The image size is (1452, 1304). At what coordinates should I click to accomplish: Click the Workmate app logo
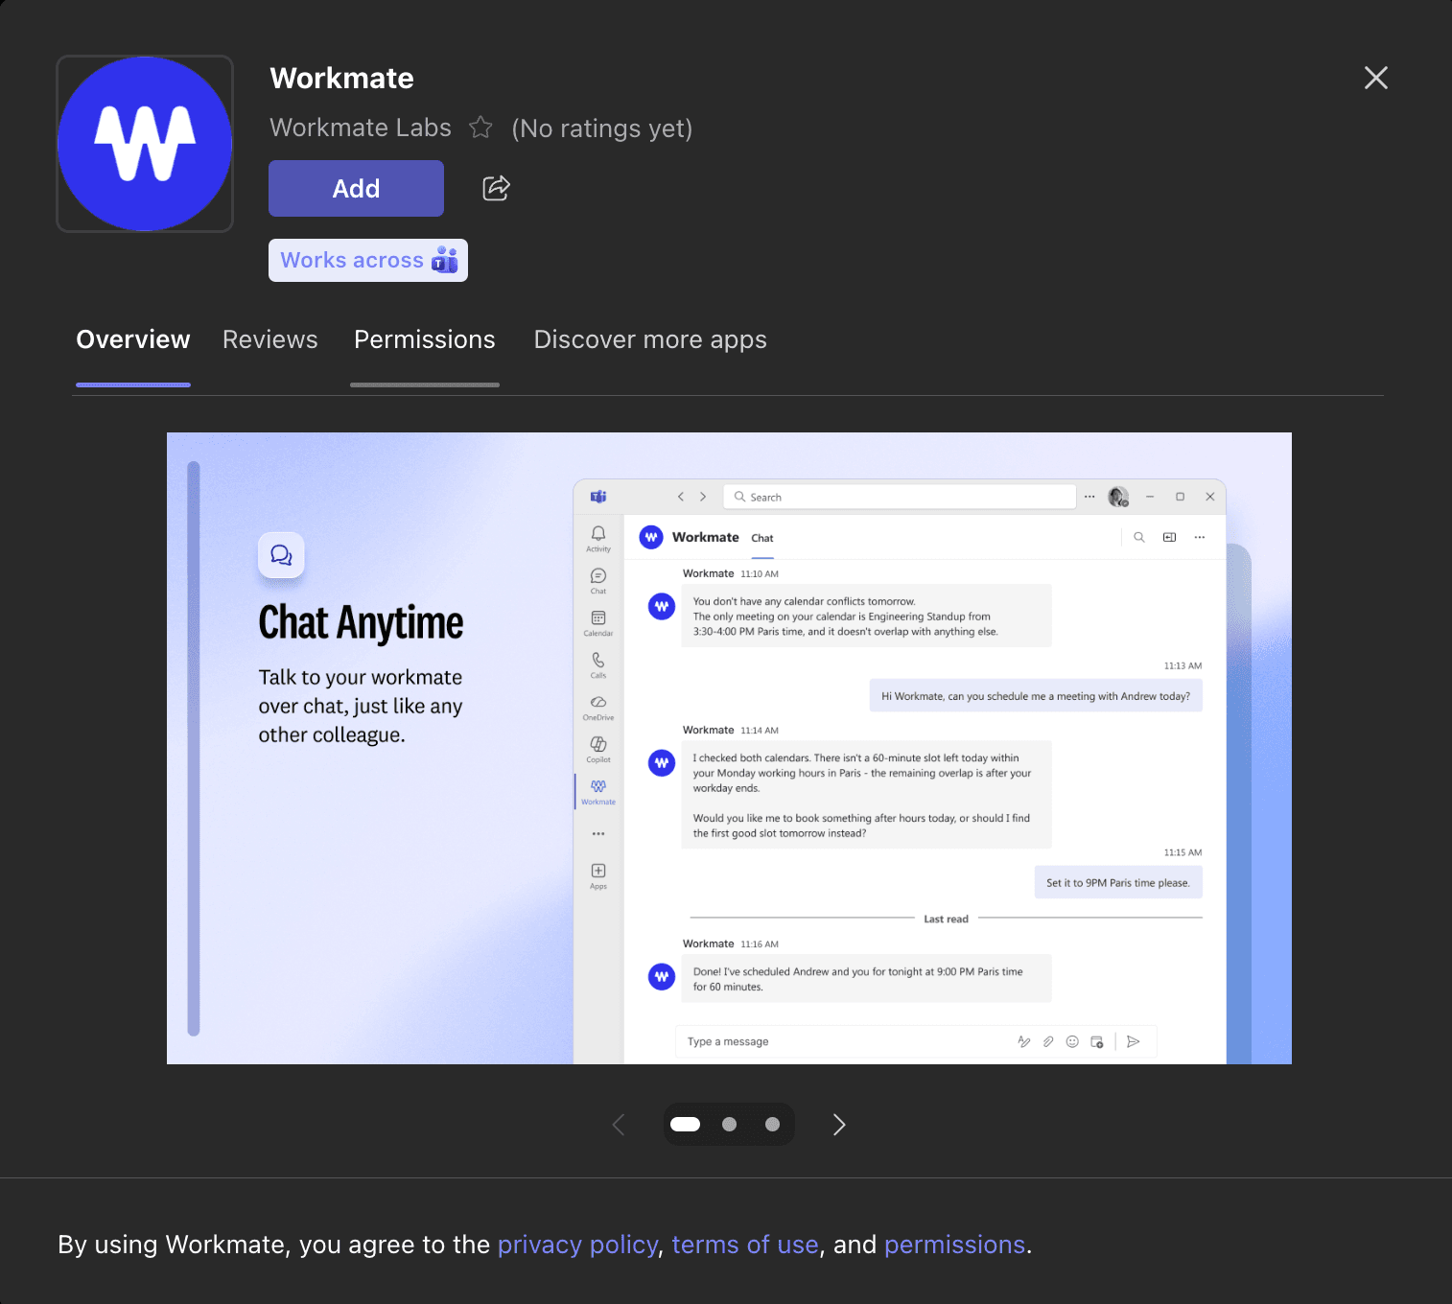point(145,144)
